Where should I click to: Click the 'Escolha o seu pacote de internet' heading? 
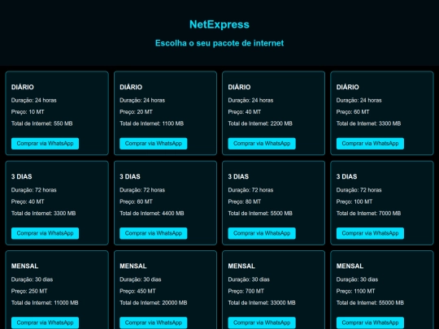tap(219, 43)
